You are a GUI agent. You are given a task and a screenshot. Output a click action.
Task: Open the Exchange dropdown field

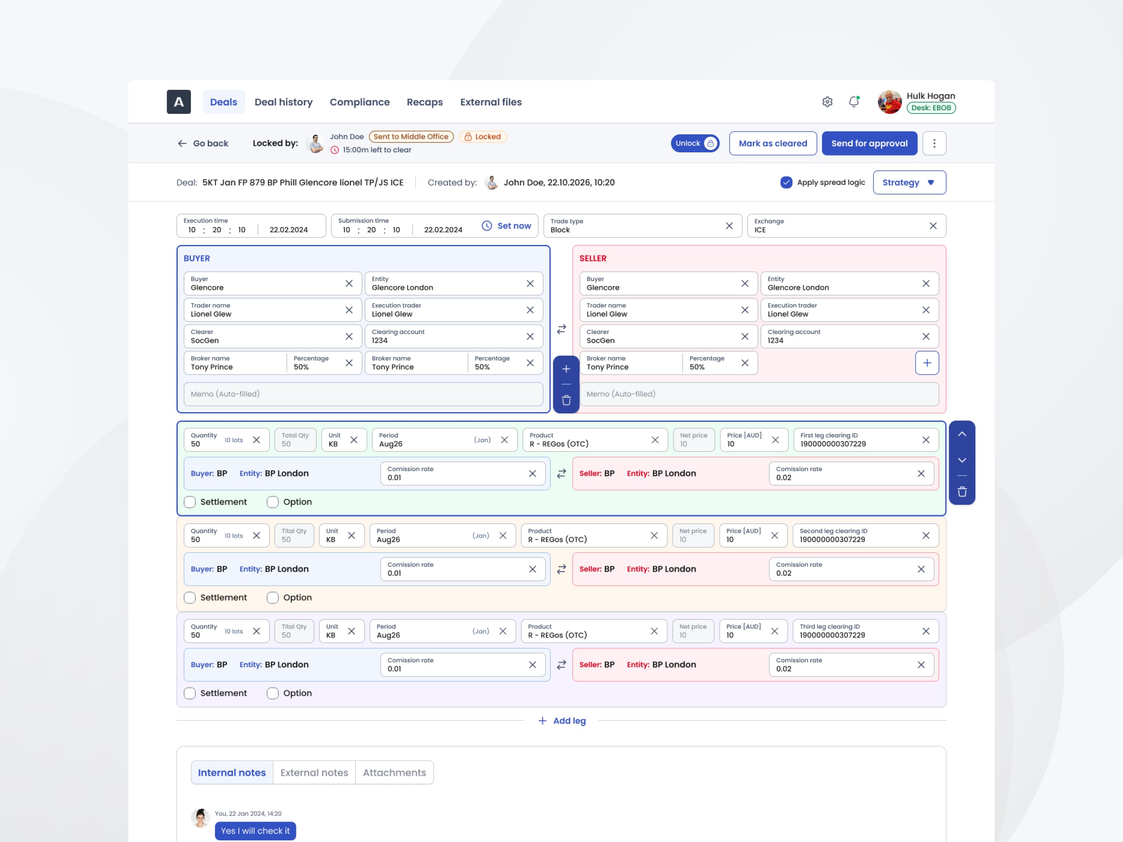click(x=847, y=226)
